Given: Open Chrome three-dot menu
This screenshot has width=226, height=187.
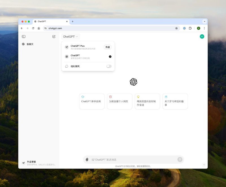Looking at the screenshot, I should click(204, 28).
